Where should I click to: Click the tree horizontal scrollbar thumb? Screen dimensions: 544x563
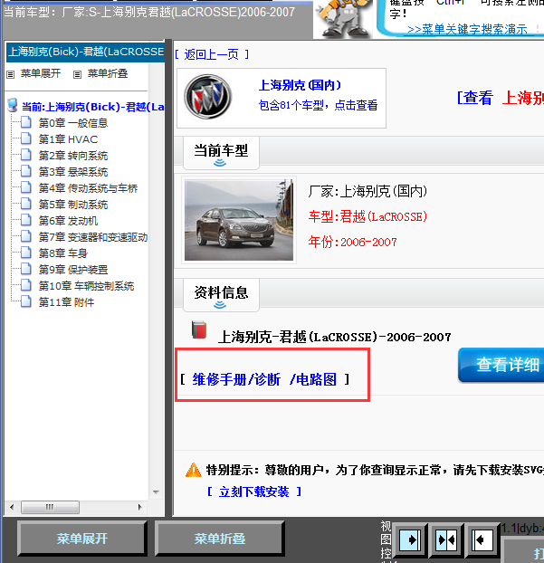click(x=51, y=508)
